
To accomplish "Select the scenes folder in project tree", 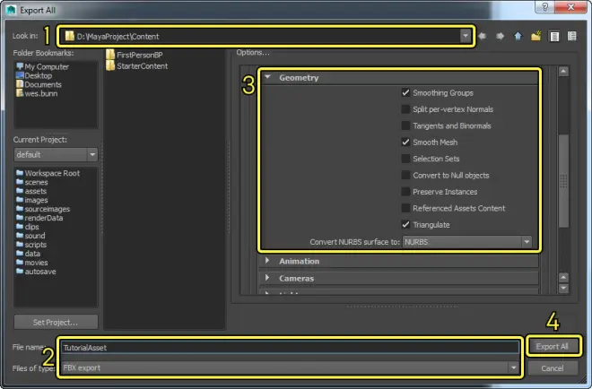I will tap(38, 181).
